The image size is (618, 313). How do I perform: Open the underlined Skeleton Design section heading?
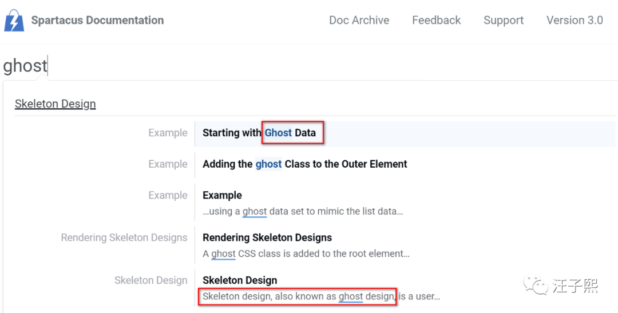[x=55, y=104]
